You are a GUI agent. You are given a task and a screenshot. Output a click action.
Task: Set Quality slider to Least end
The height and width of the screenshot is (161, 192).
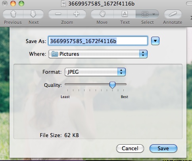click(x=67, y=84)
